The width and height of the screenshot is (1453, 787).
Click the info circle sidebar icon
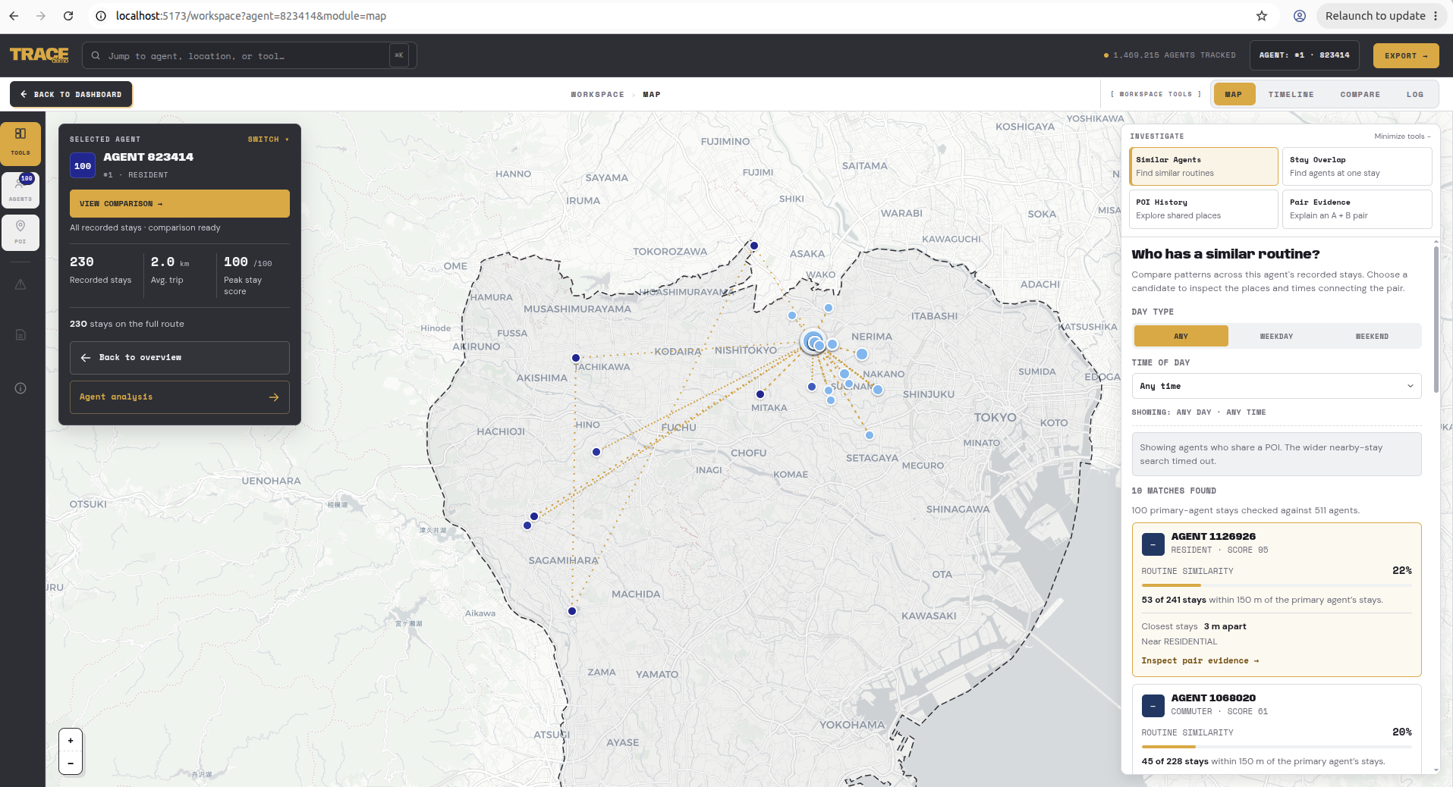20,388
